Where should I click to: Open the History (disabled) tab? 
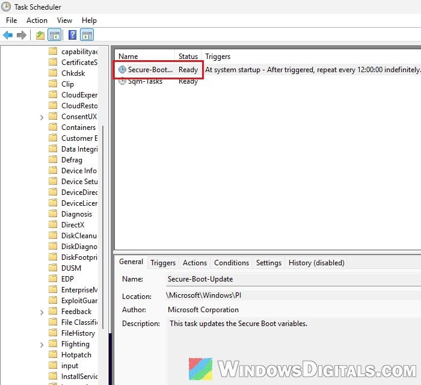coord(316,262)
